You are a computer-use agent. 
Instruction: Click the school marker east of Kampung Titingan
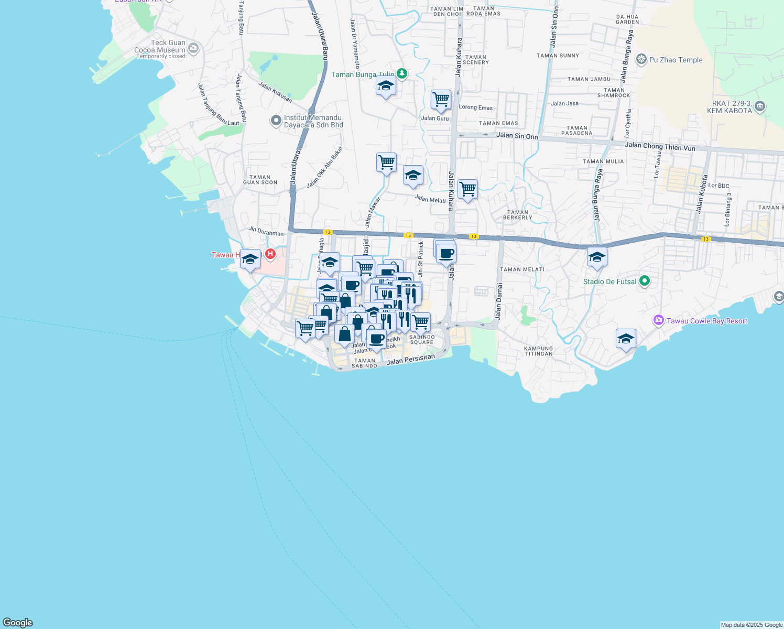click(x=626, y=340)
